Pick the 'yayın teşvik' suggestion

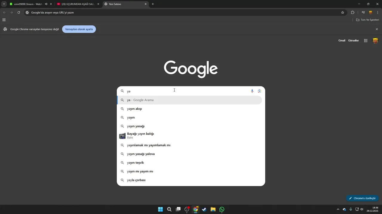click(190, 163)
